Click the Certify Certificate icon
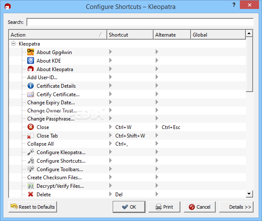 click(31, 94)
